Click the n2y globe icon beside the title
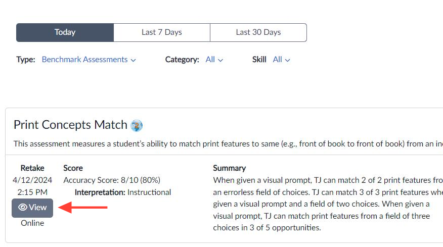The image size is (443, 247). click(137, 125)
